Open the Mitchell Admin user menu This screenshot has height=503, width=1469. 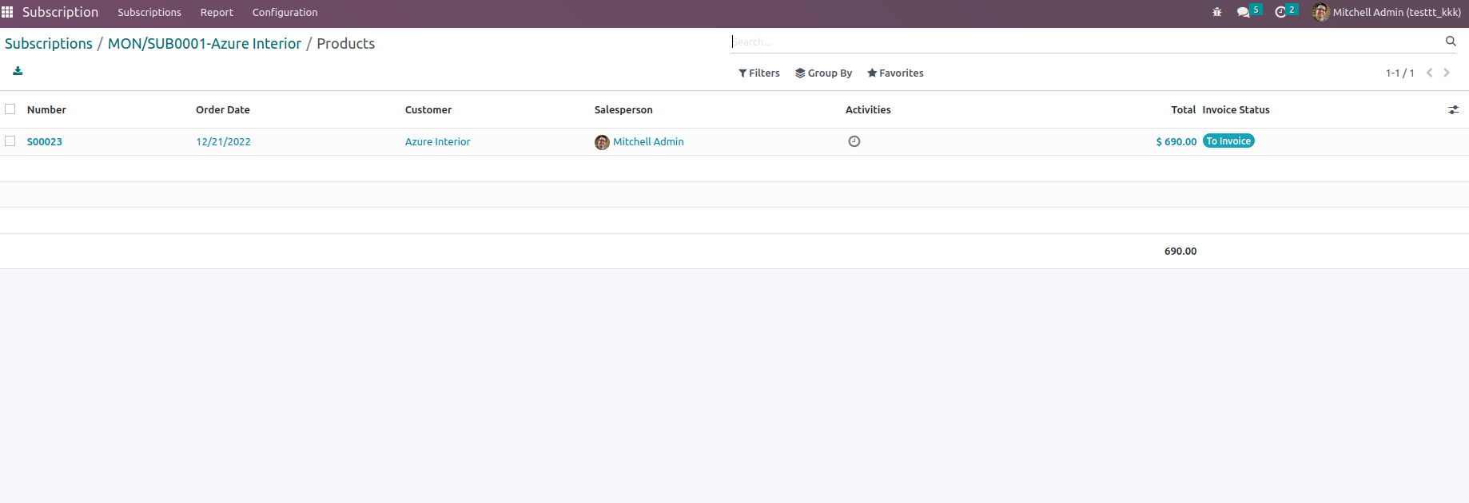(1387, 12)
